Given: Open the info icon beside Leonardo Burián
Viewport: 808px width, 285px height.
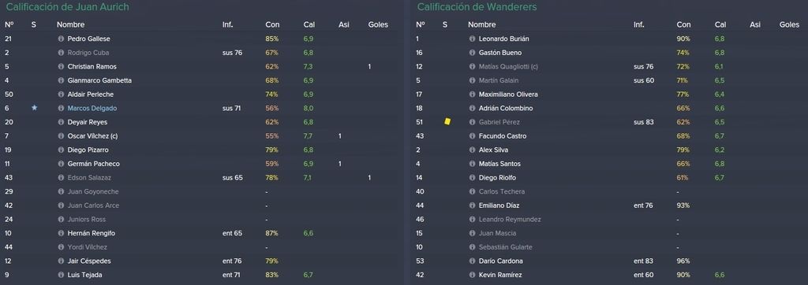Looking at the screenshot, I should point(472,39).
